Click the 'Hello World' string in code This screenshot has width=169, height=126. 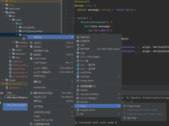(x=125, y=10)
